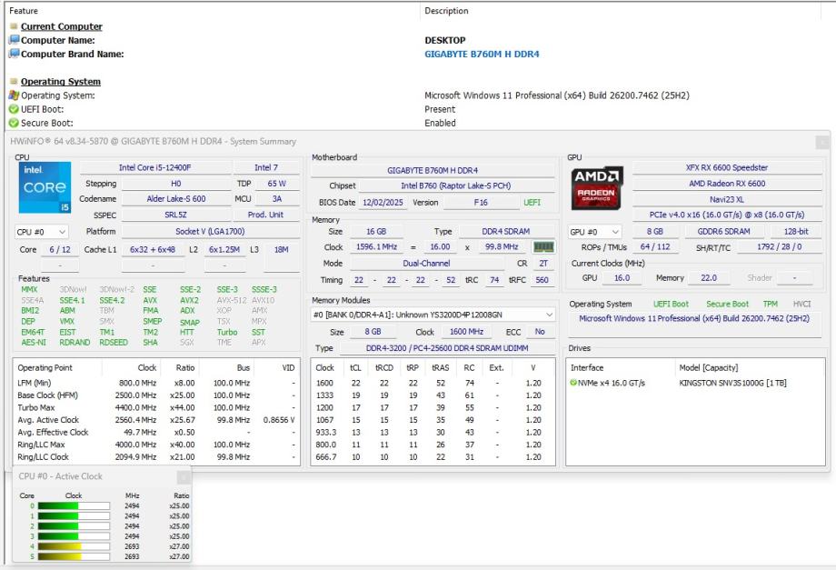The height and width of the screenshot is (570, 836).
Task: Click the Navi23 XL GPU codename field
Action: click(x=727, y=199)
